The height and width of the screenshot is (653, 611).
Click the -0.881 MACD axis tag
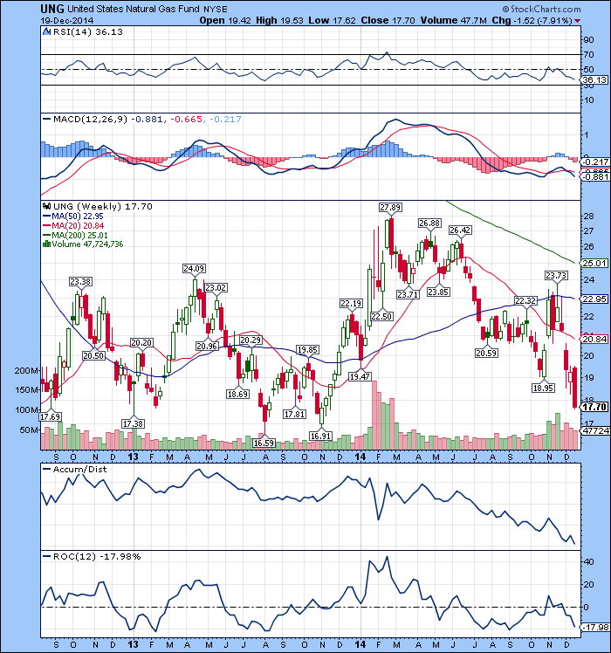(596, 177)
